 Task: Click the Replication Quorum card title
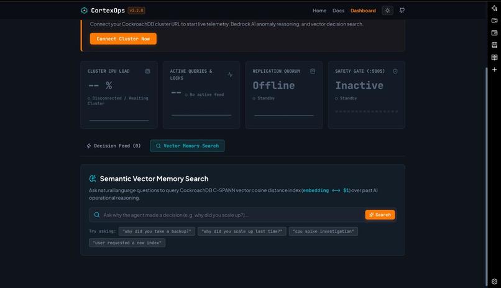point(276,71)
